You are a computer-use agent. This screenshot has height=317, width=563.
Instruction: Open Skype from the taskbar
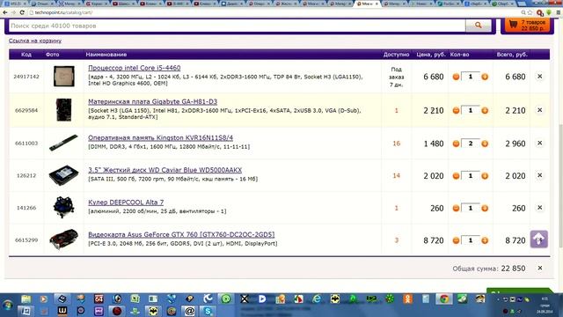(208, 311)
